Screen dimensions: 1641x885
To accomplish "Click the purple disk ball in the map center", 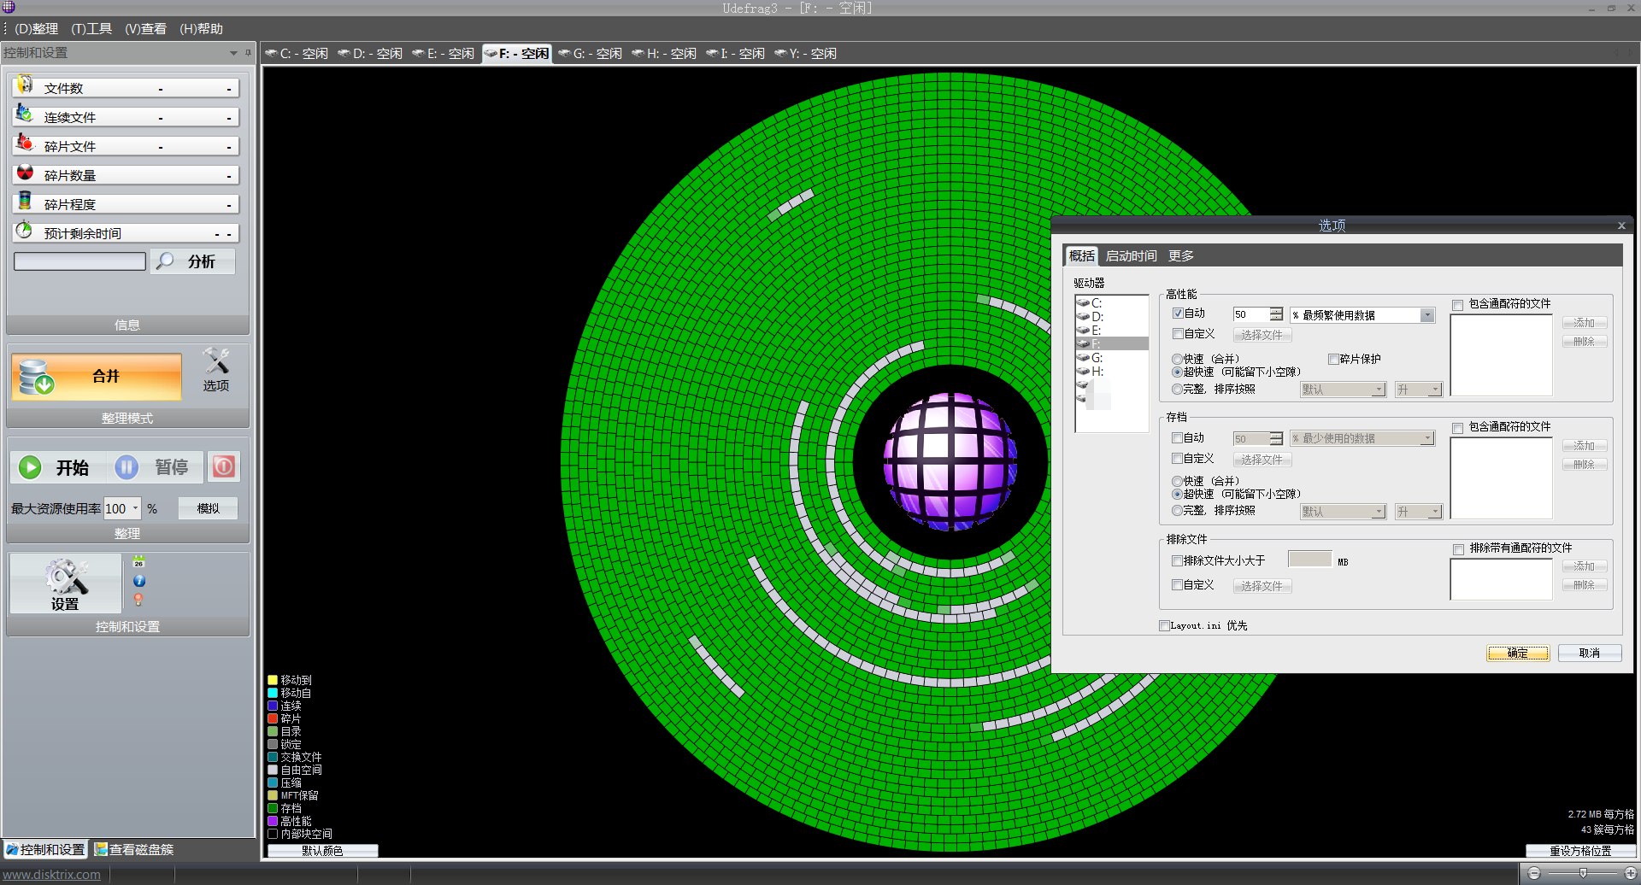I will 950,461.
